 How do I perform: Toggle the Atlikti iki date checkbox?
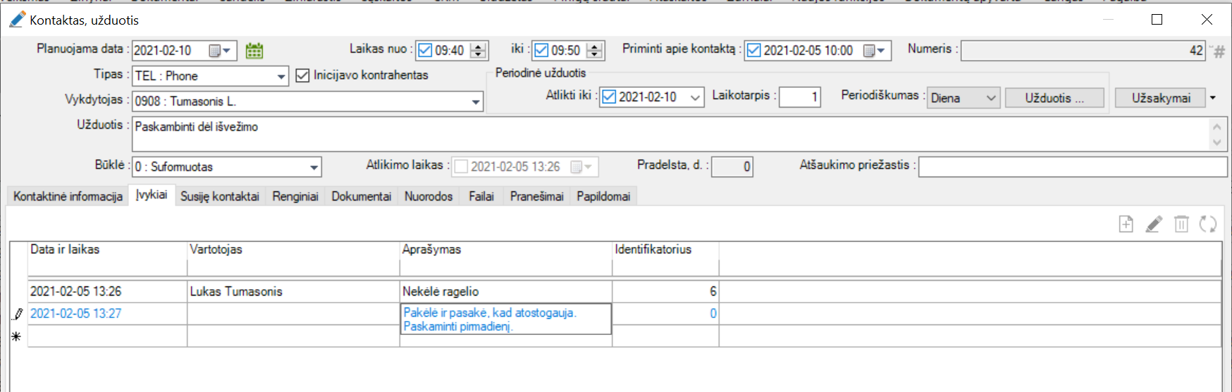coord(609,97)
